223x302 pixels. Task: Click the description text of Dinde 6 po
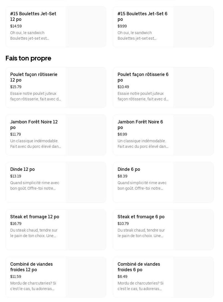(x=142, y=186)
